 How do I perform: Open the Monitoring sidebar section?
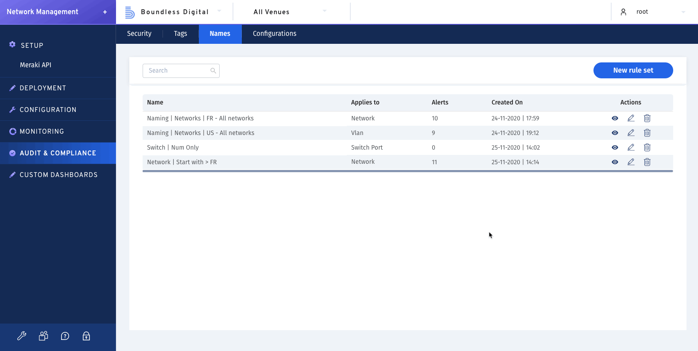(x=58, y=131)
